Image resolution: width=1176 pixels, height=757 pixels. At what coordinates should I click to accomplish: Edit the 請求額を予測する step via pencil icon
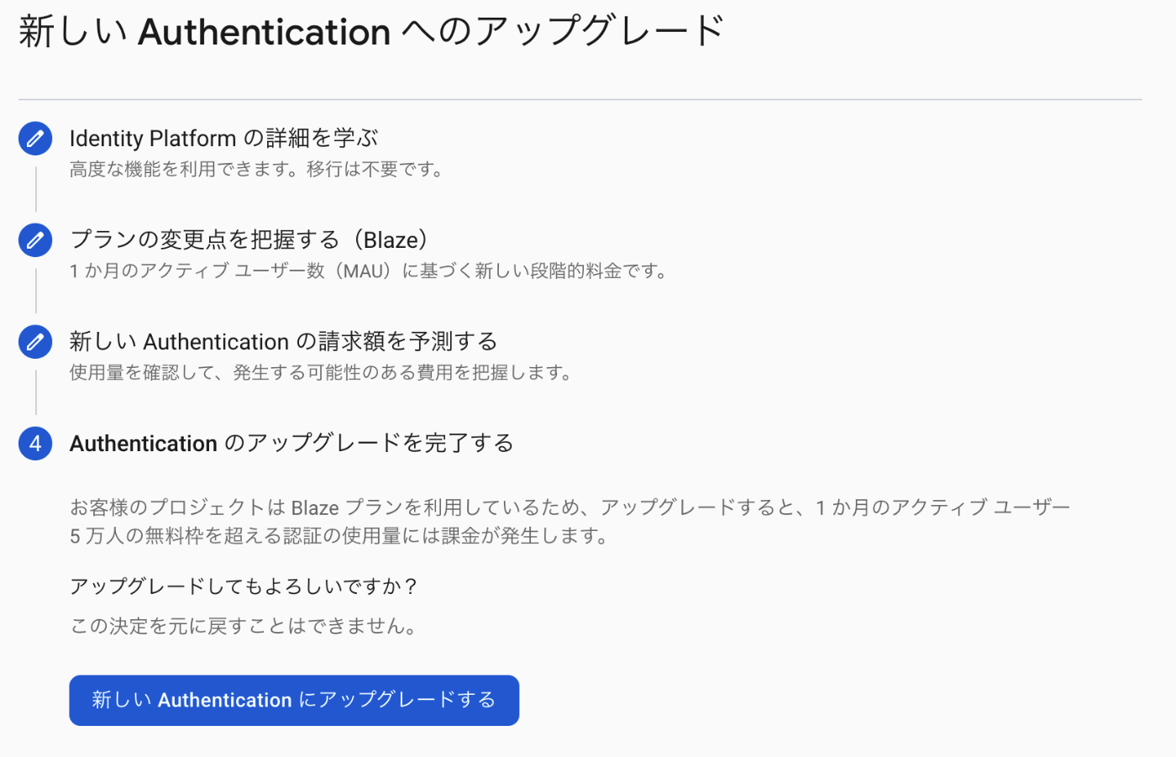coord(35,342)
